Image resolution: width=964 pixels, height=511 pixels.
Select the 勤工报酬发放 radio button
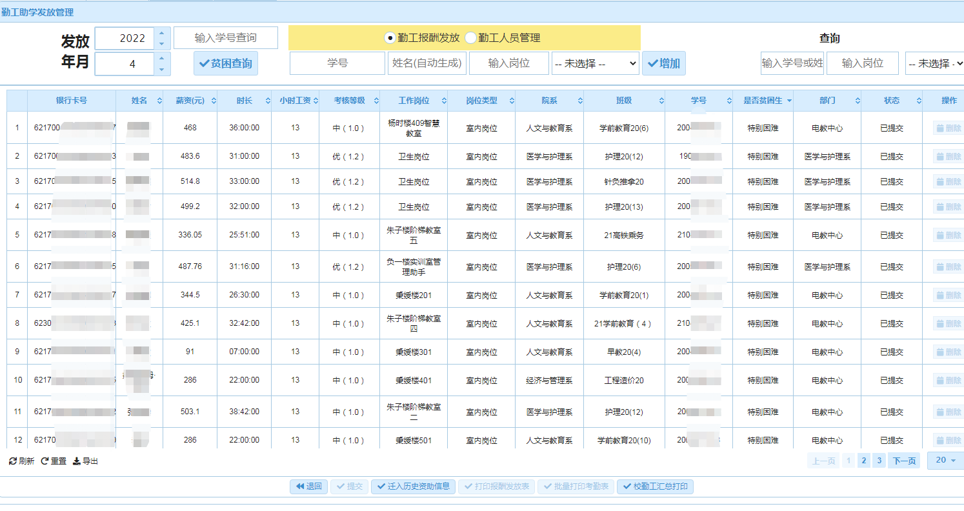coord(389,38)
